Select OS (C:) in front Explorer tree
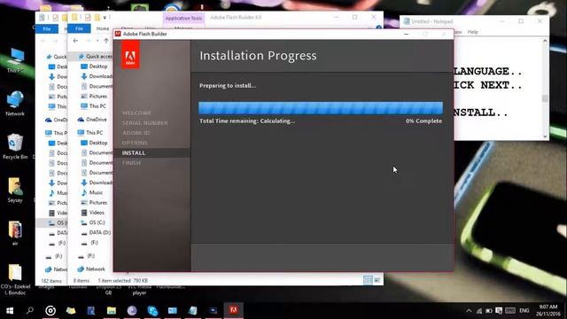 click(x=93, y=222)
